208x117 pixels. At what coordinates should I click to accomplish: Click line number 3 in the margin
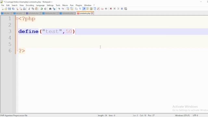click(x=10, y=32)
